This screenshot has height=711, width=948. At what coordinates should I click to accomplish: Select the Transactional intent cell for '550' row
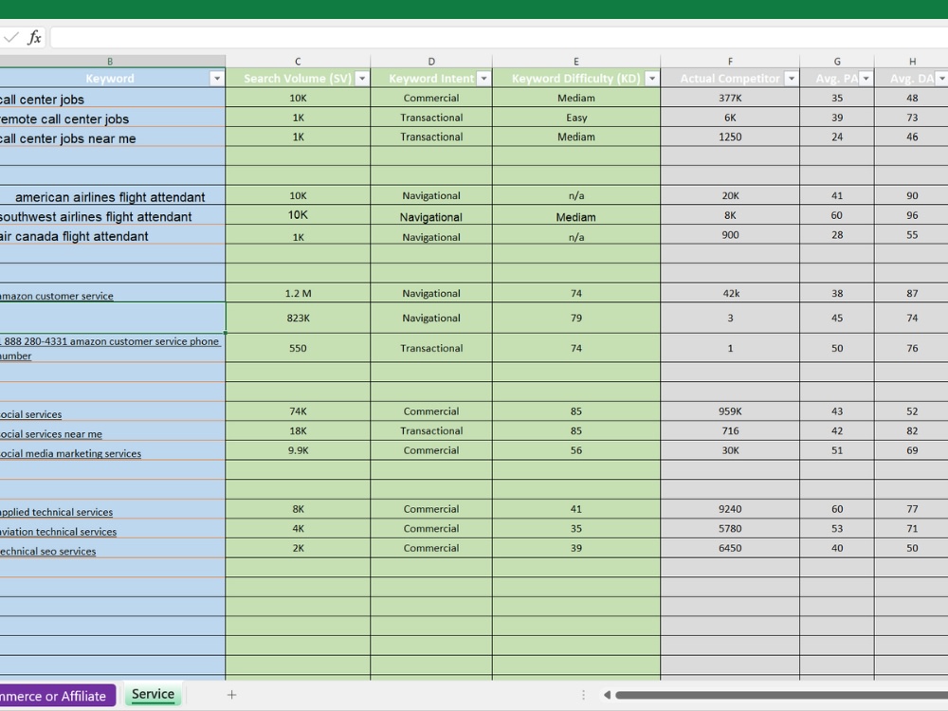click(431, 348)
